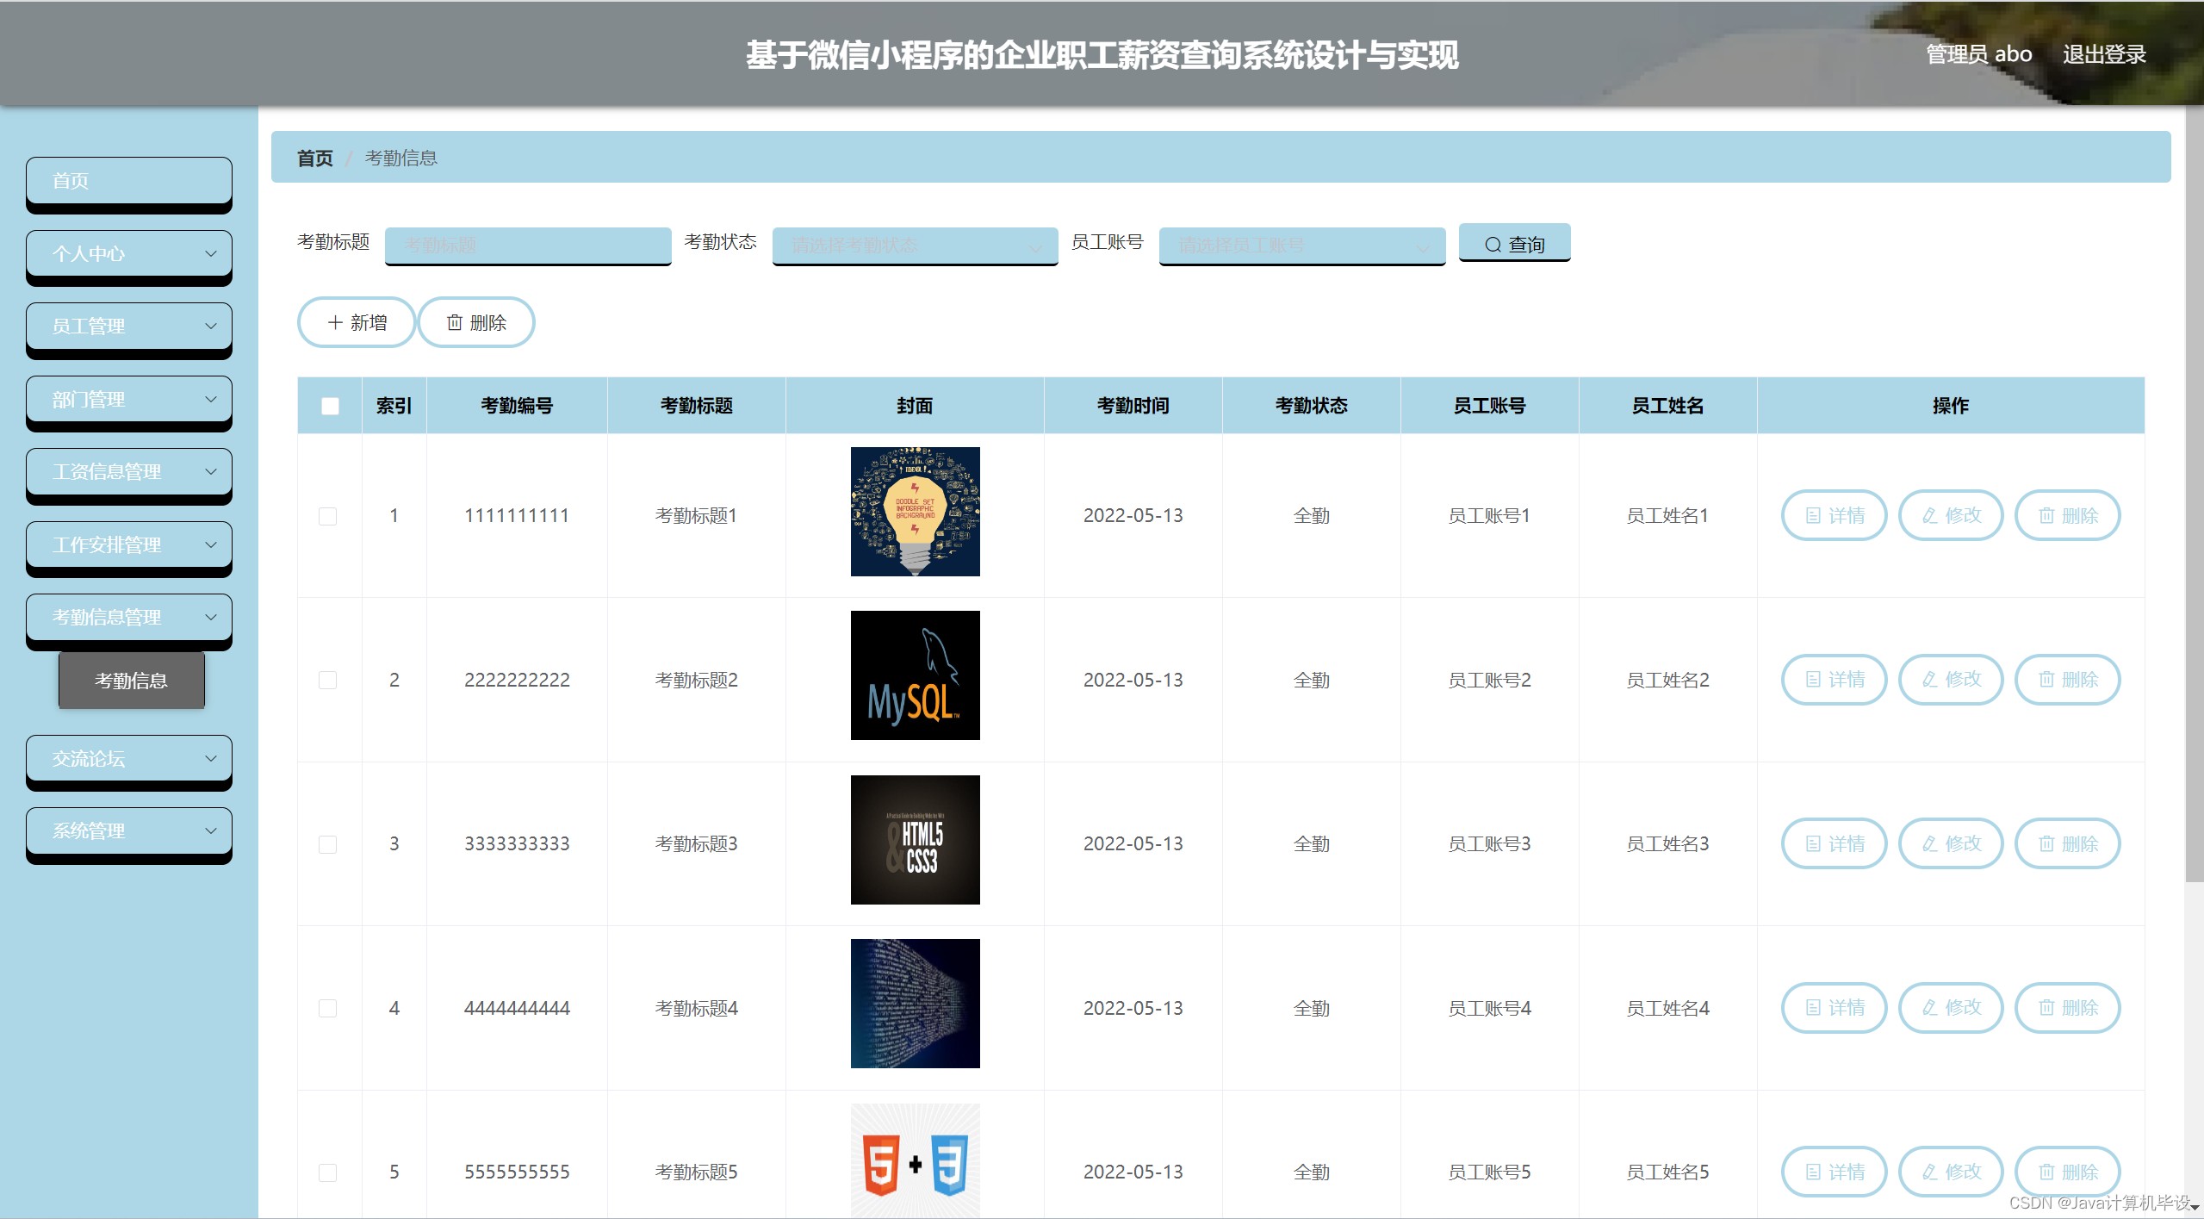
Task: Select 考勤信息 submenu item in sidebar
Action: 131,681
